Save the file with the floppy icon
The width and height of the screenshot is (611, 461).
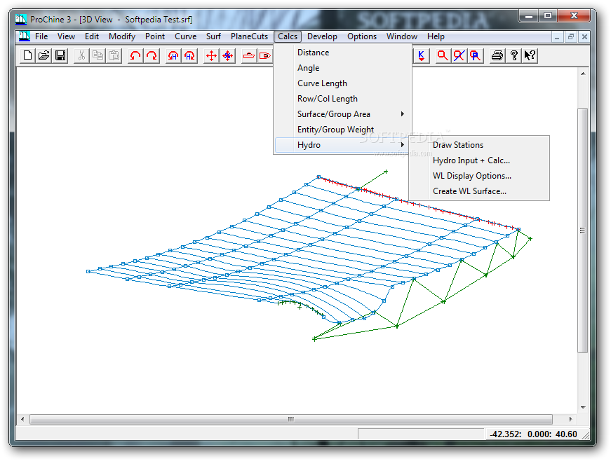point(60,55)
